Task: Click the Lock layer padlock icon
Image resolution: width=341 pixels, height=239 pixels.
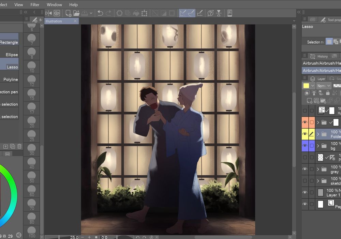Action: point(328,93)
